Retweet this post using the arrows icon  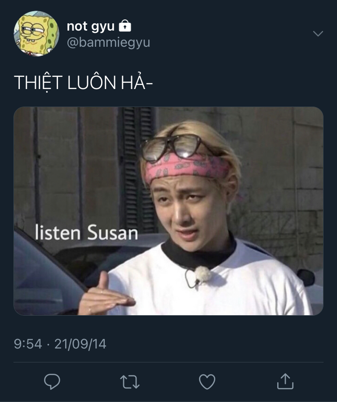coord(130,382)
